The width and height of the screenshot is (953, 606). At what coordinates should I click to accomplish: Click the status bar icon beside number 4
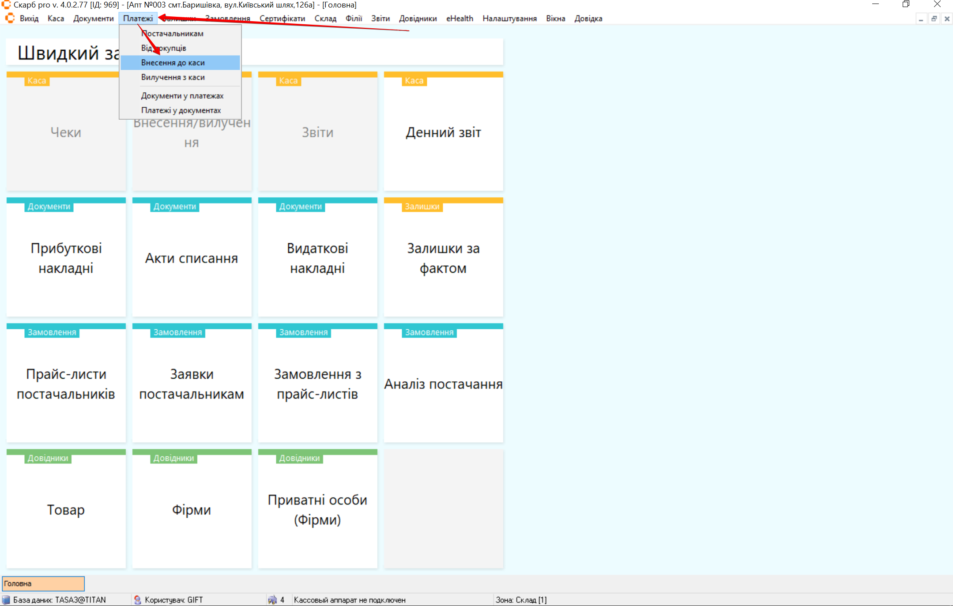pos(272,600)
